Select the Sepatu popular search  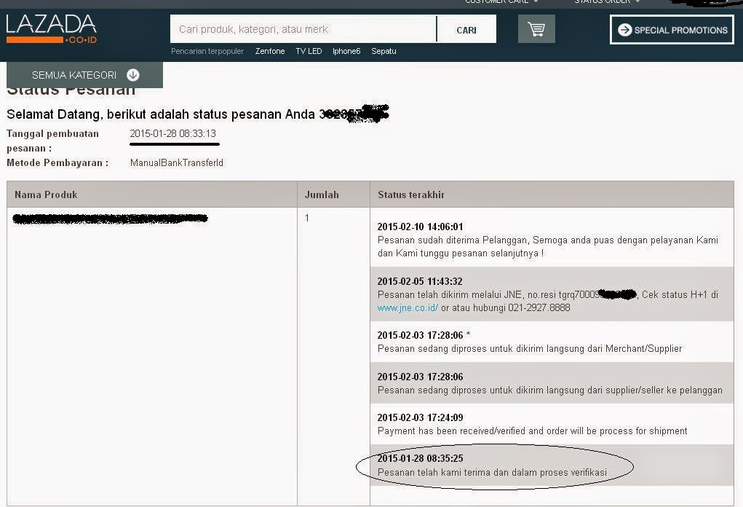click(x=384, y=51)
